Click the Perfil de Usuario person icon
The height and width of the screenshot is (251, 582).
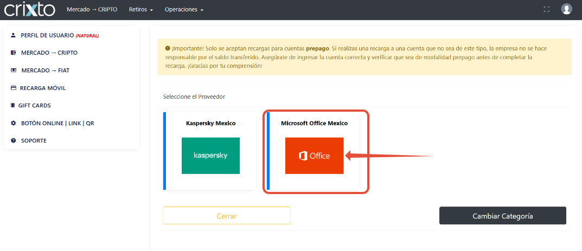click(x=14, y=35)
